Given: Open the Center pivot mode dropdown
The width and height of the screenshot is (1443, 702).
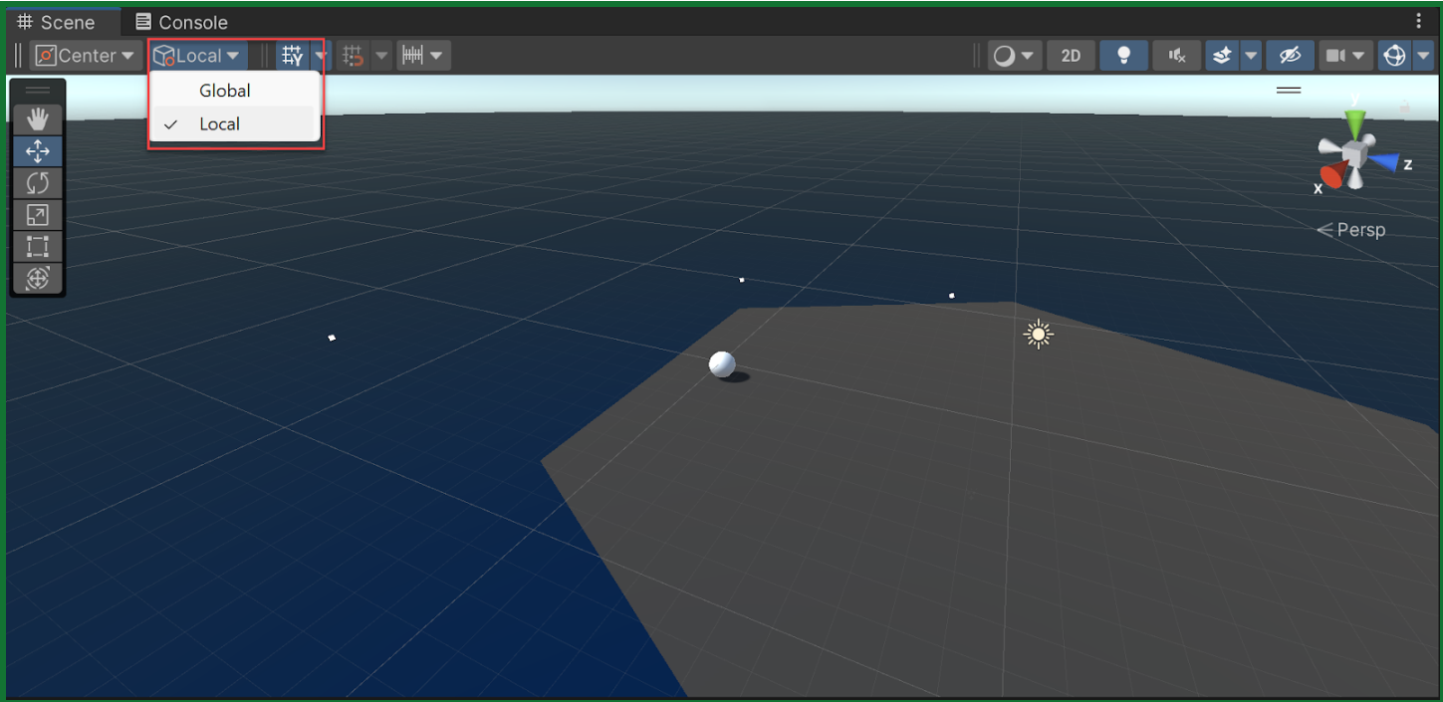Looking at the screenshot, I should point(86,56).
